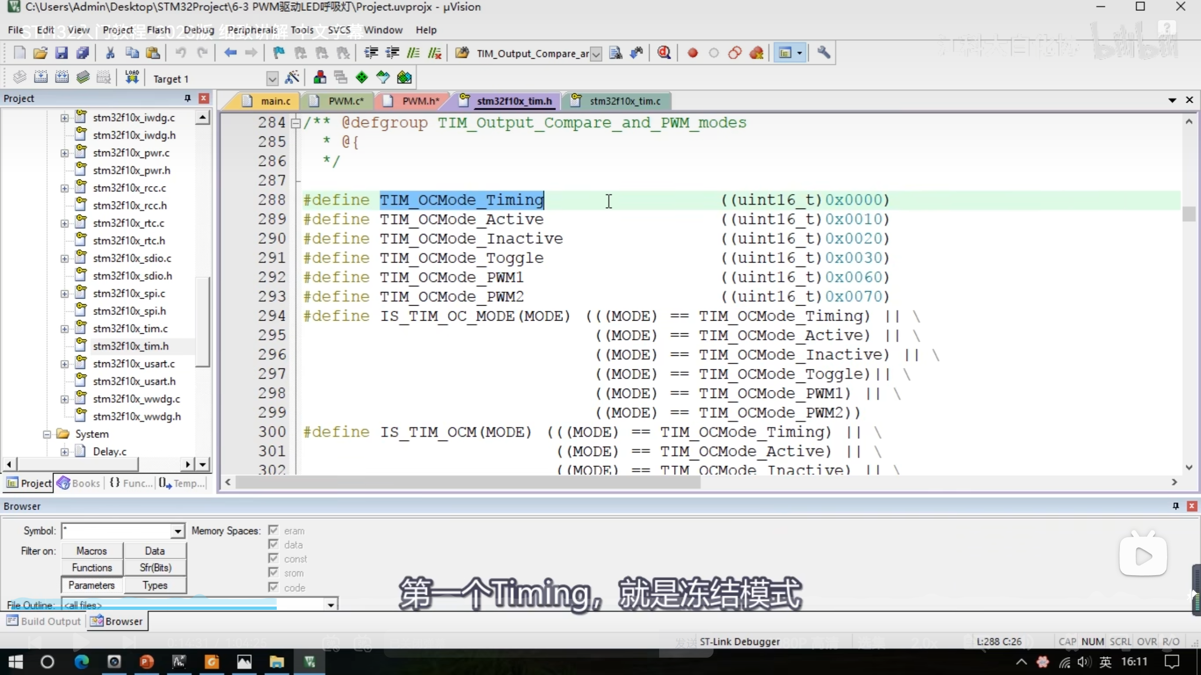Open the Peripherals menu
Screen dimensions: 1201x675
click(252, 30)
